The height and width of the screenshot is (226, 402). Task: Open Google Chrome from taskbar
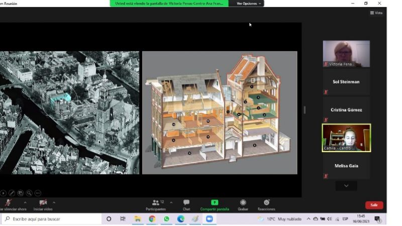pyautogui.click(x=152, y=219)
